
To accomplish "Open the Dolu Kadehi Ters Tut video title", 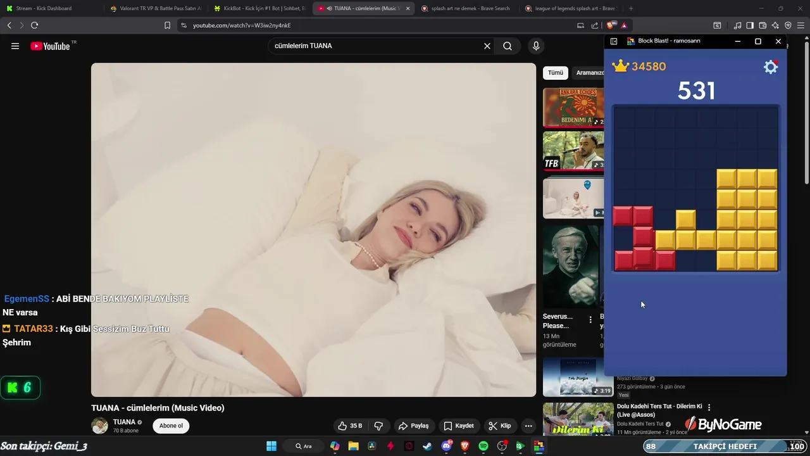I will [x=659, y=410].
